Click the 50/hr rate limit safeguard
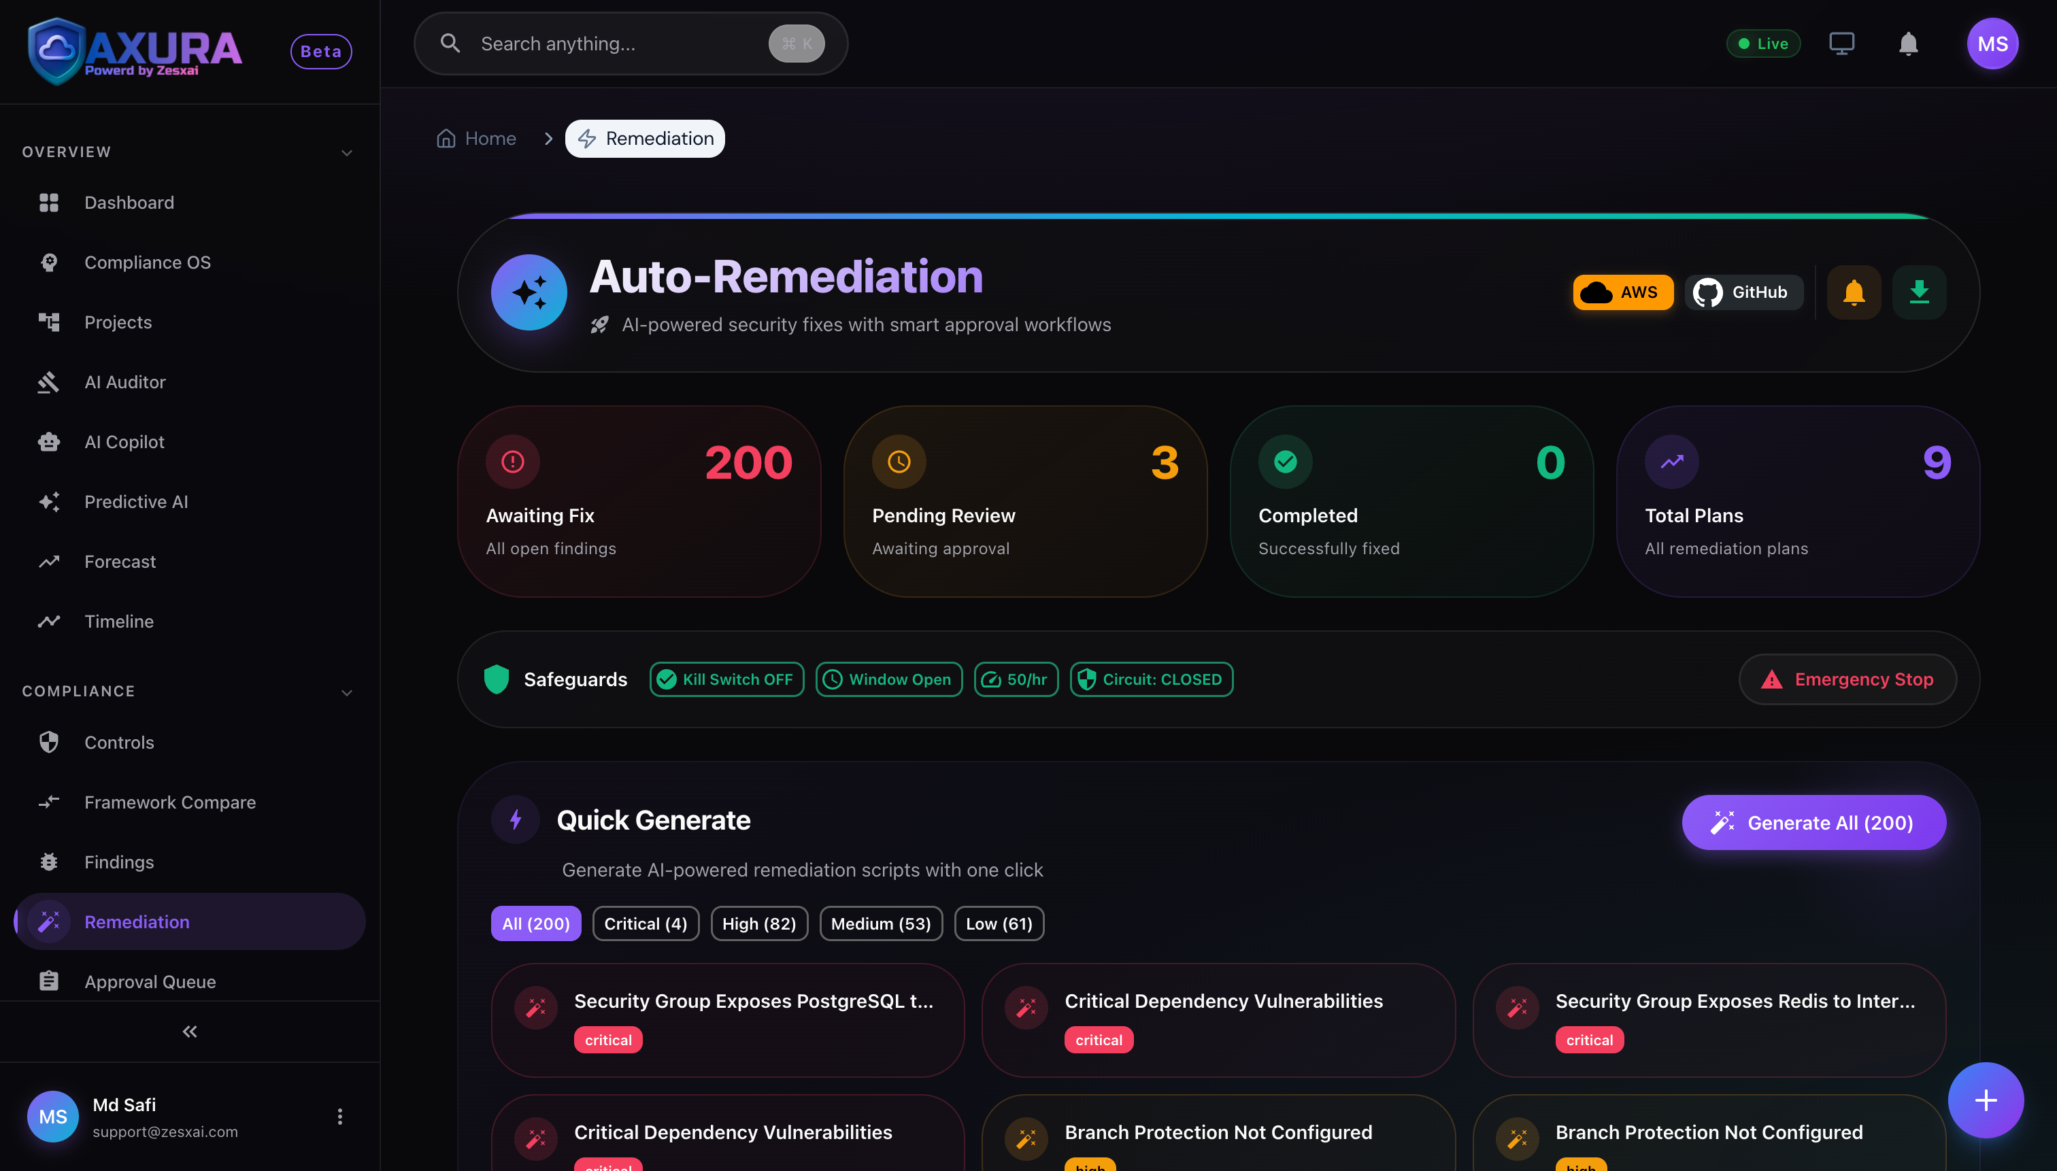The width and height of the screenshot is (2057, 1171). (x=1015, y=679)
